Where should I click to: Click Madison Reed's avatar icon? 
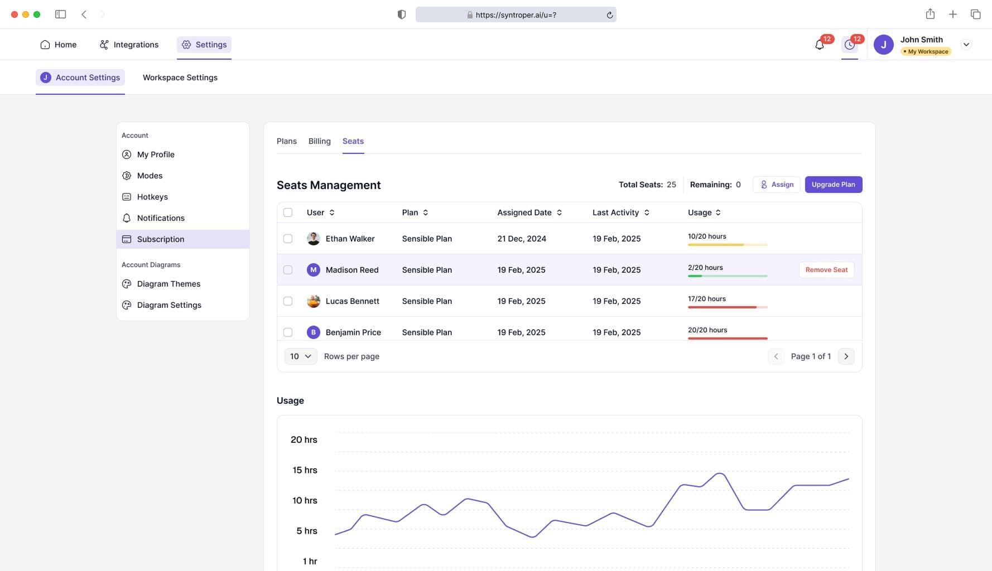click(313, 270)
